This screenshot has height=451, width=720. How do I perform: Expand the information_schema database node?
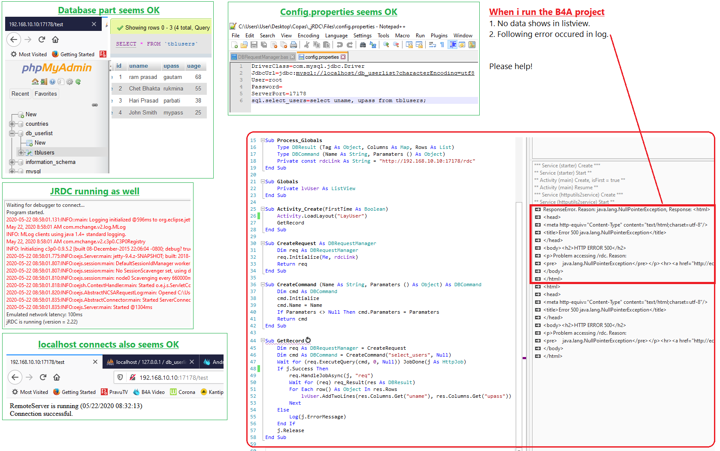(12, 162)
